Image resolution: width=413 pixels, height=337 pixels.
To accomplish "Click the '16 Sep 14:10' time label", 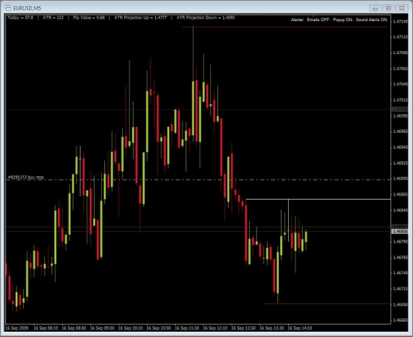I will 300,328.
